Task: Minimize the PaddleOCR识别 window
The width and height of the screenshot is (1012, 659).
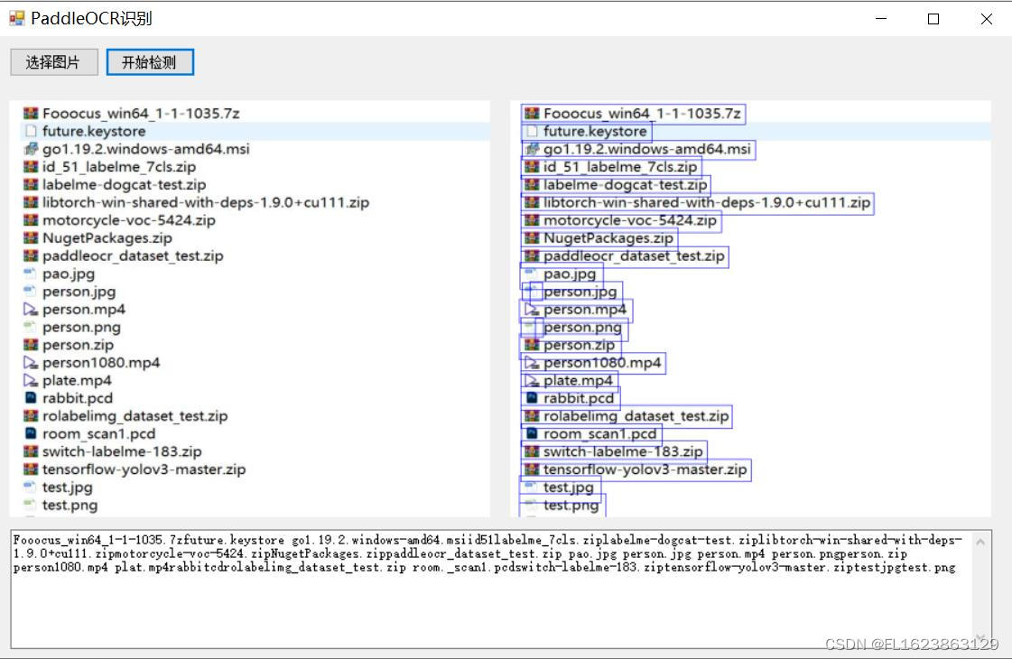Action: pos(881,19)
